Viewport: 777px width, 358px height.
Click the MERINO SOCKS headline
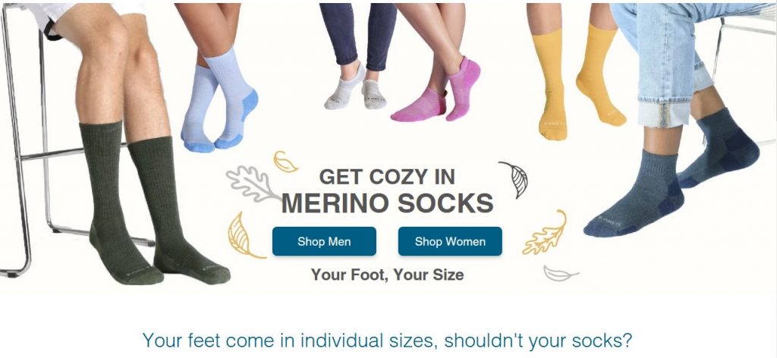388,203
